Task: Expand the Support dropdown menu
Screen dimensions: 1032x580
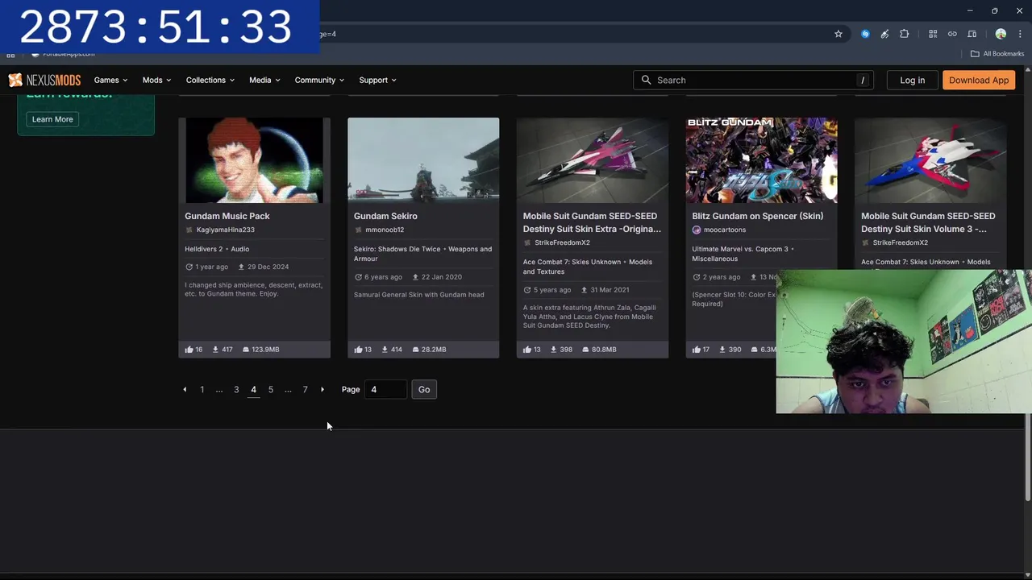Action: coord(377,80)
